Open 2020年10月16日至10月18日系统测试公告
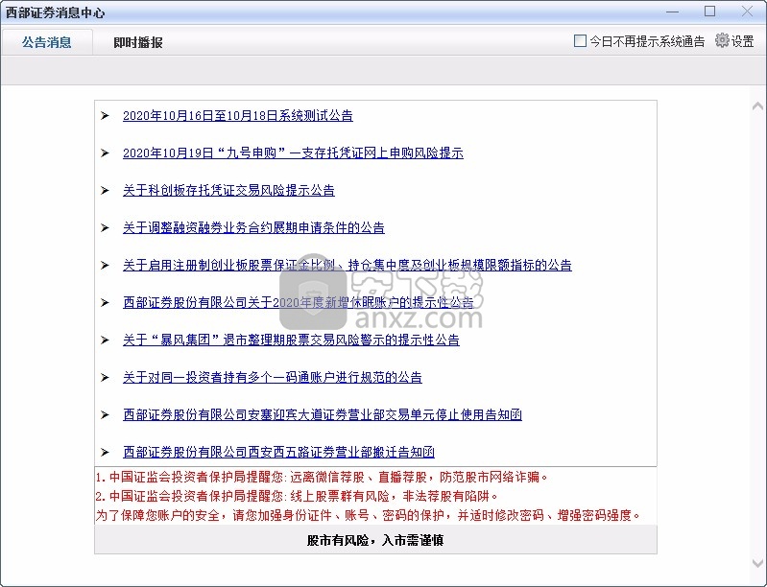The image size is (767, 587). (x=238, y=116)
